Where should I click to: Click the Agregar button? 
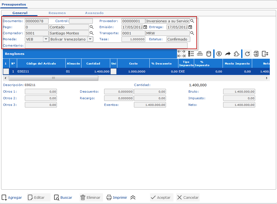point(12,197)
